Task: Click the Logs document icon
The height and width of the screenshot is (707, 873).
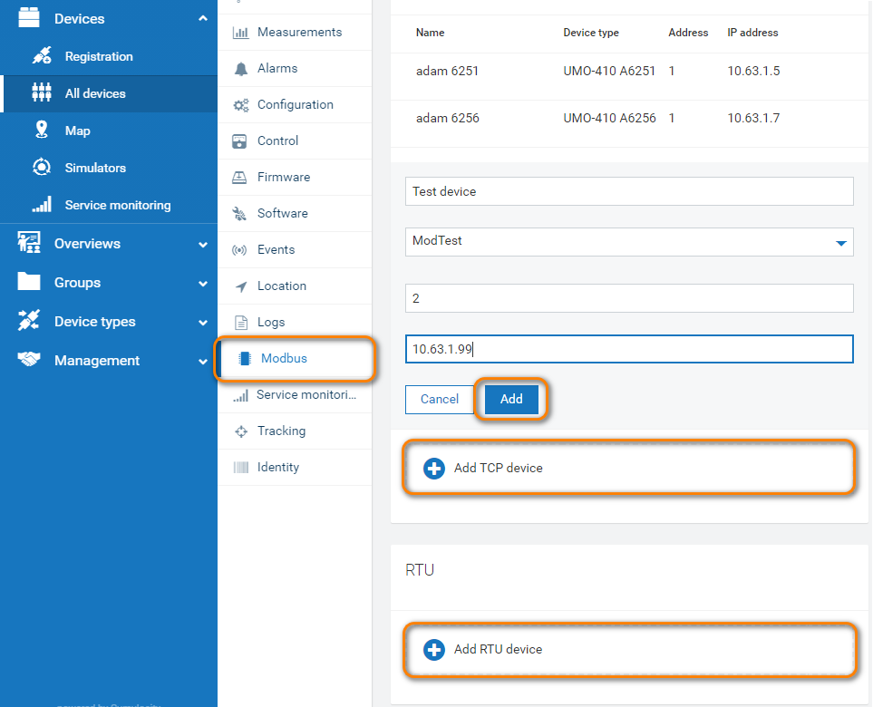Action: [x=241, y=323]
